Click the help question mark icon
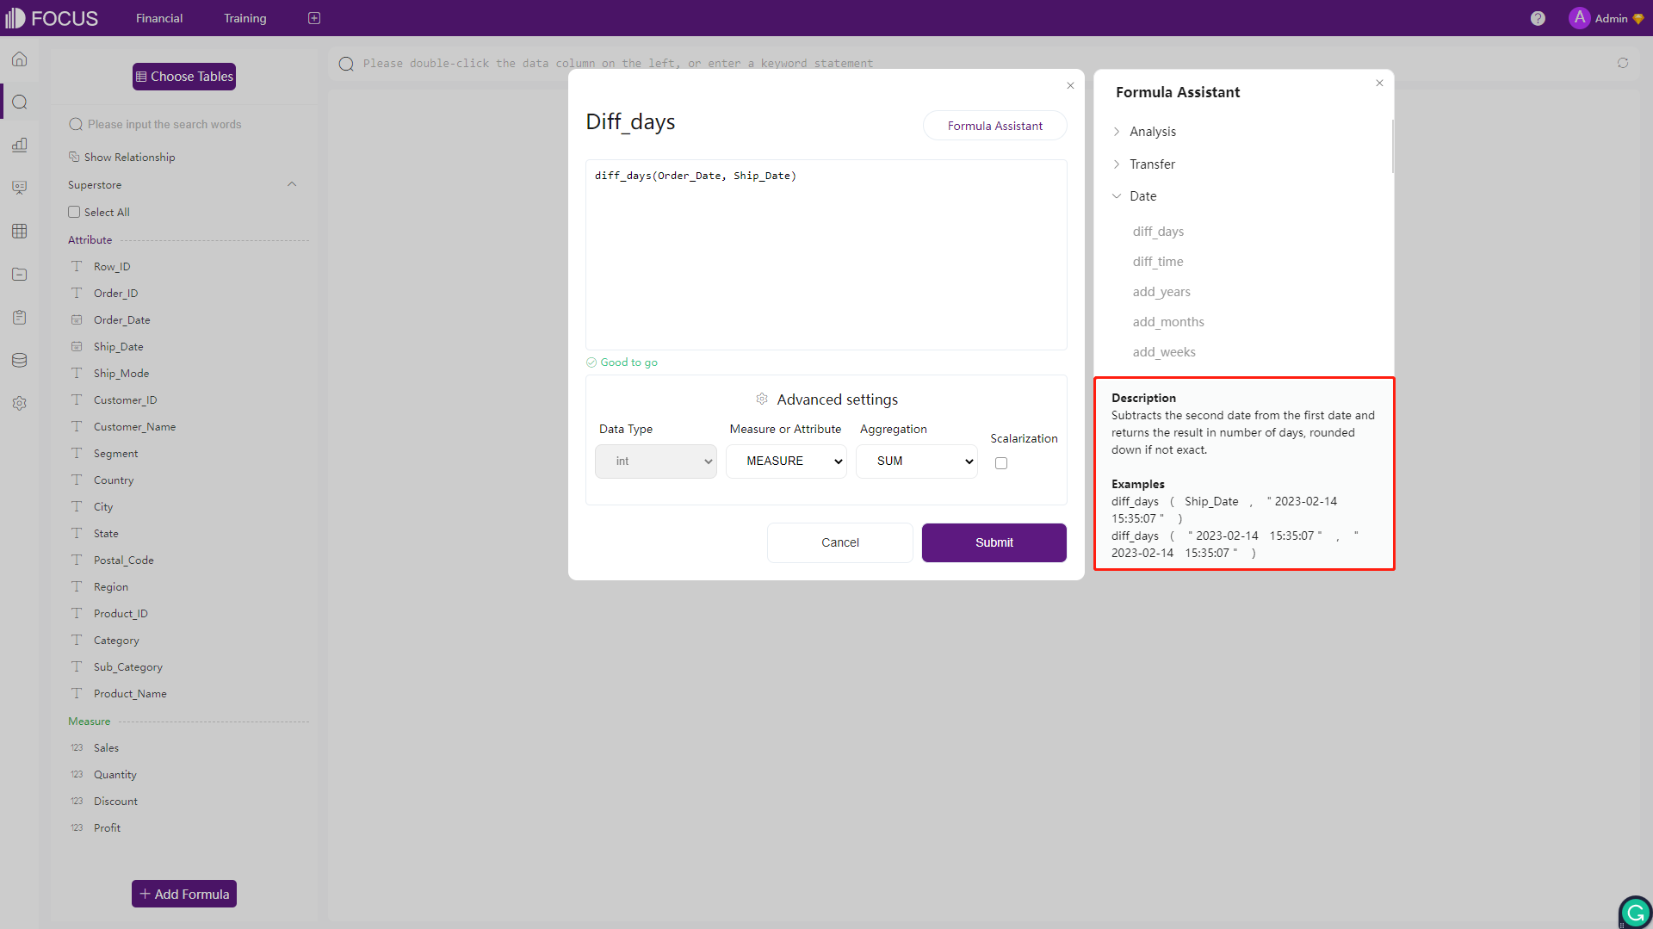Image resolution: width=1653 pixels, height=929 pixels. (1538, 18)
